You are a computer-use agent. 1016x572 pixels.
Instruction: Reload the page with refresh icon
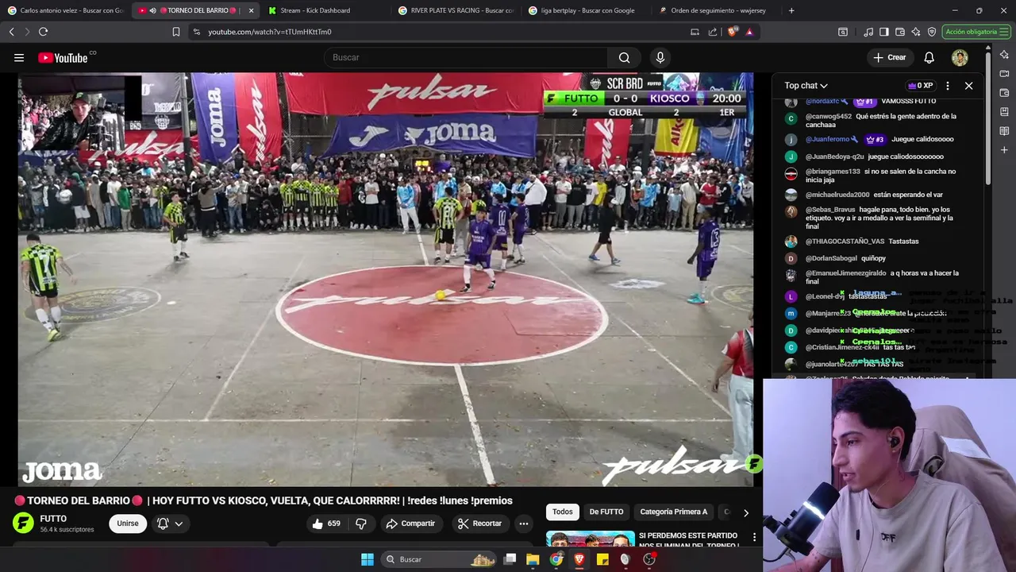(x=43, y=32)
